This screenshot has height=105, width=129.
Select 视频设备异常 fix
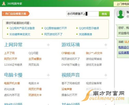[x=94, y=83]
